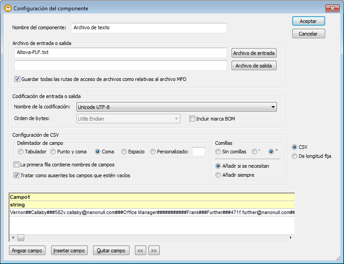Click the Anexar campo button
The height and width of the screenshot is (264, 344).
pyautogui.click(x=27, y=251)
